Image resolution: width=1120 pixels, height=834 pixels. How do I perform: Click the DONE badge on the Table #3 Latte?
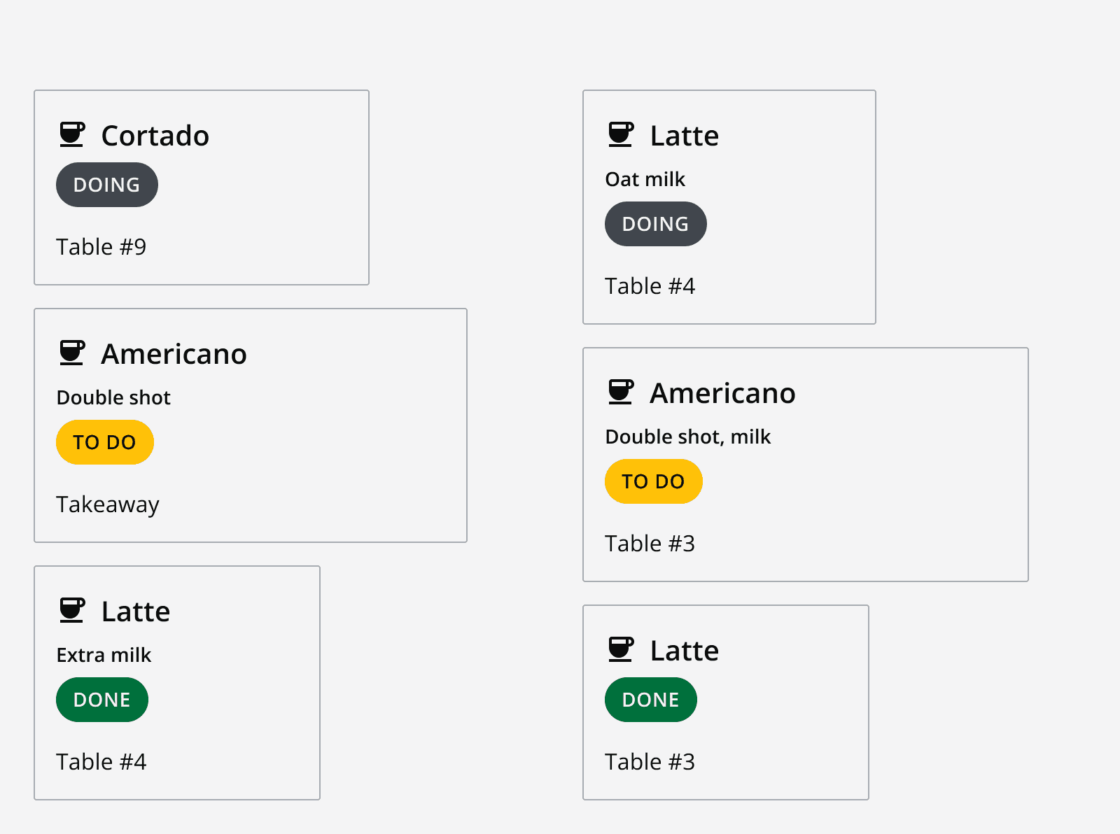click(651, 700)
